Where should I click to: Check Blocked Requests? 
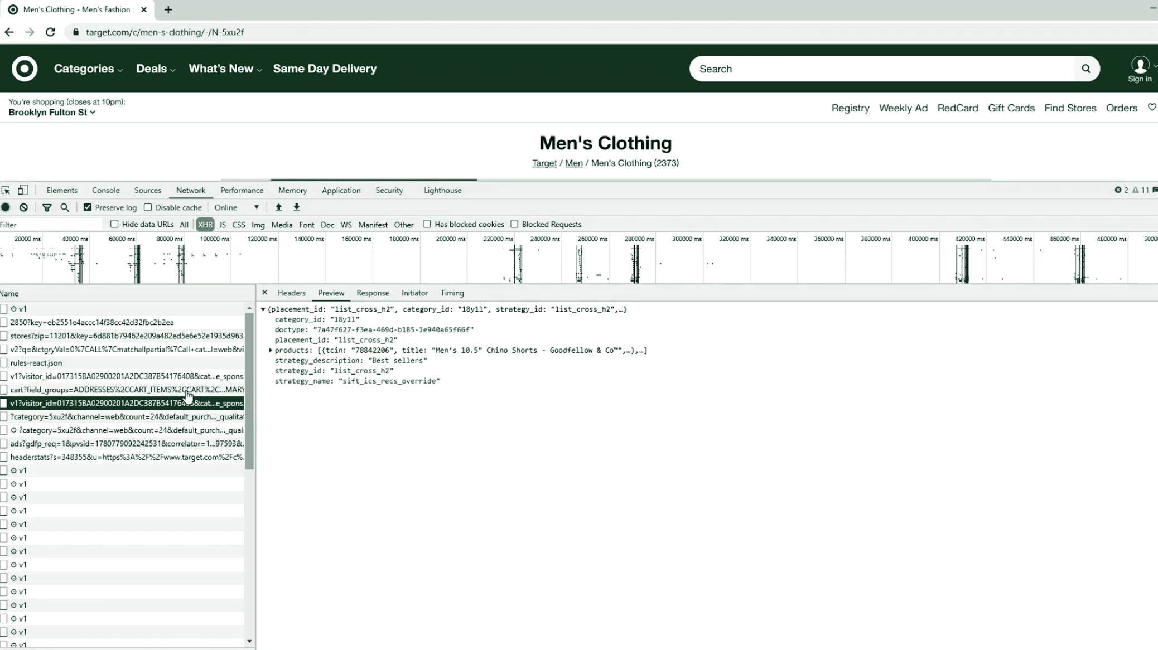point(514,224)
